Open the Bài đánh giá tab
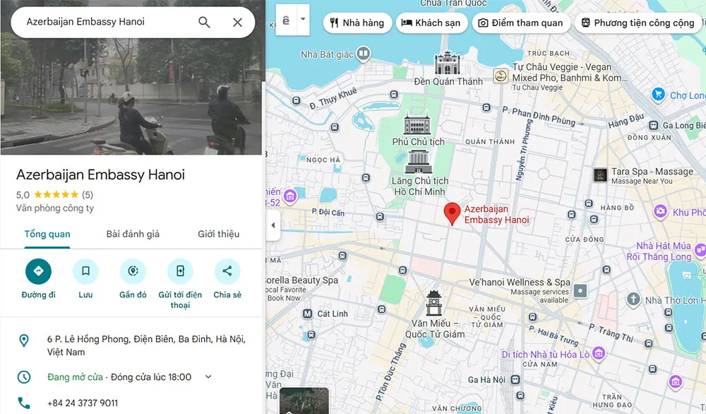This screenshot has width=706, height=414. pyautogui.click(x=133, y=235)
